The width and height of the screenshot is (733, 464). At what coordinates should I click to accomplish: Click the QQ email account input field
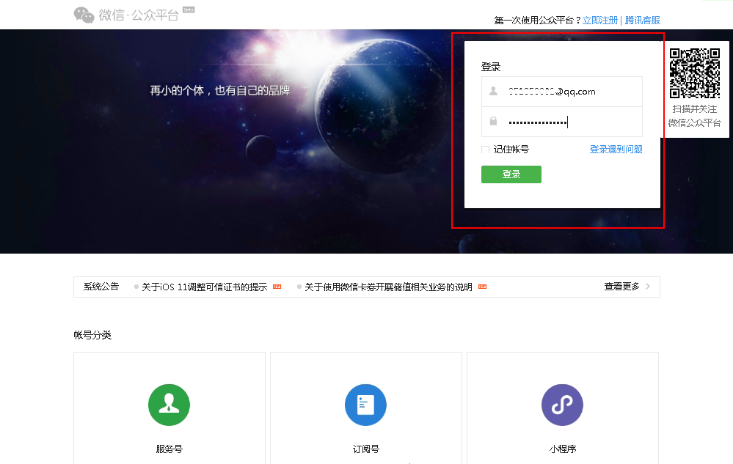pyautogui.click(x=572, y=92)
